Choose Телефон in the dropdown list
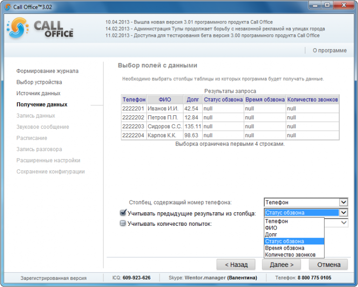The height and width of the screenshot is (287, 358). coord(294,221)
